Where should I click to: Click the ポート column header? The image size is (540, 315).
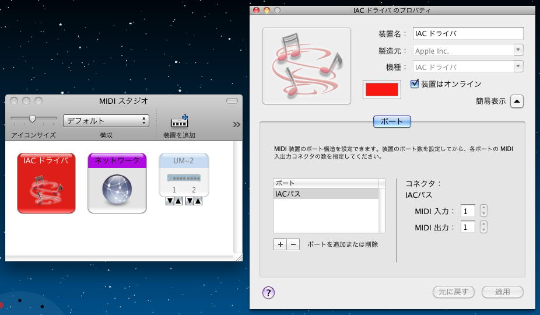[x=326, y=183]
